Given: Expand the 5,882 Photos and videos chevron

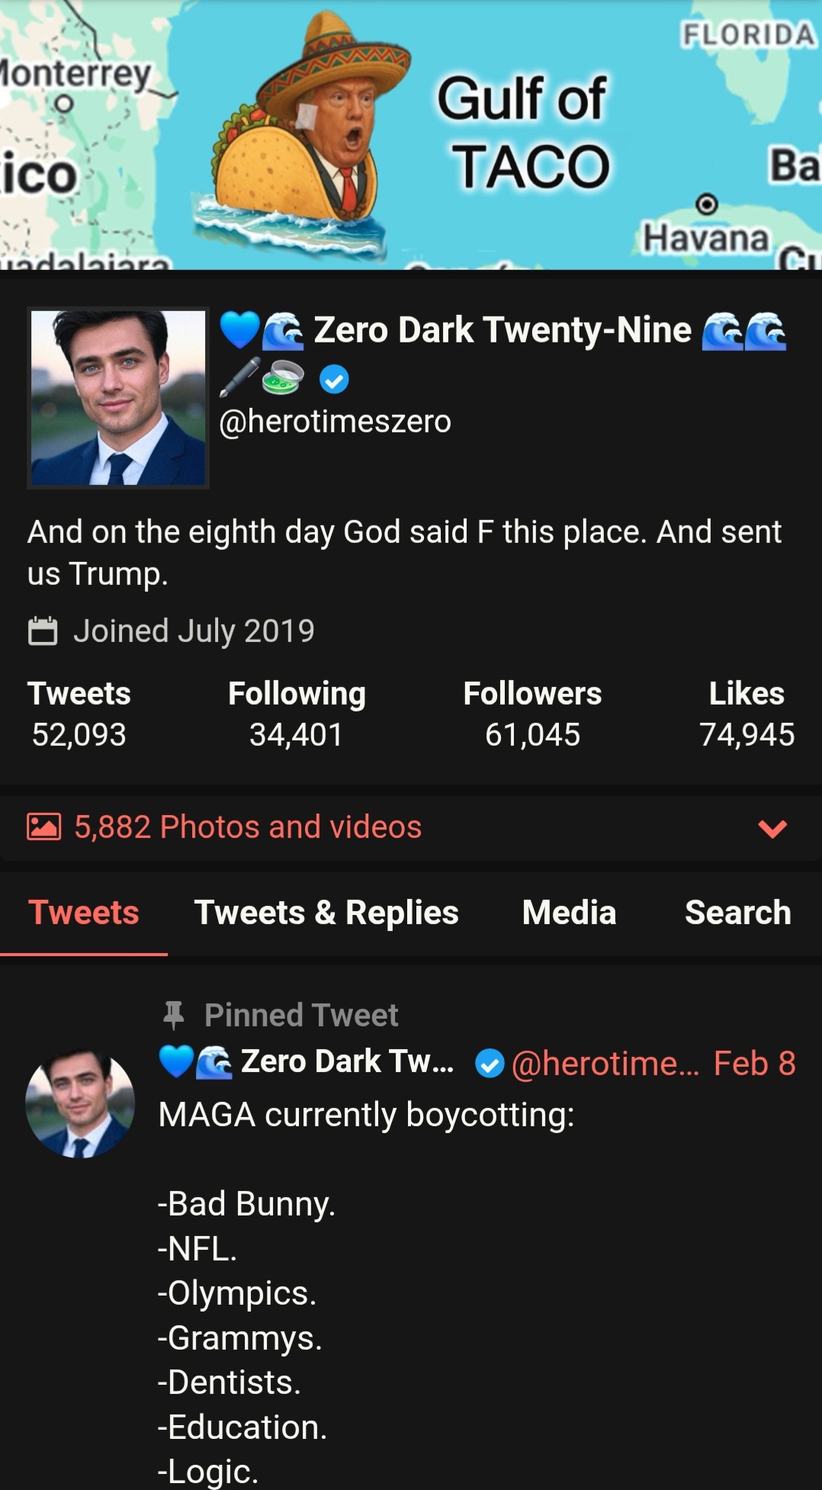Looking at the screenshot, I should pyautogui.click(x=772, y=828).
